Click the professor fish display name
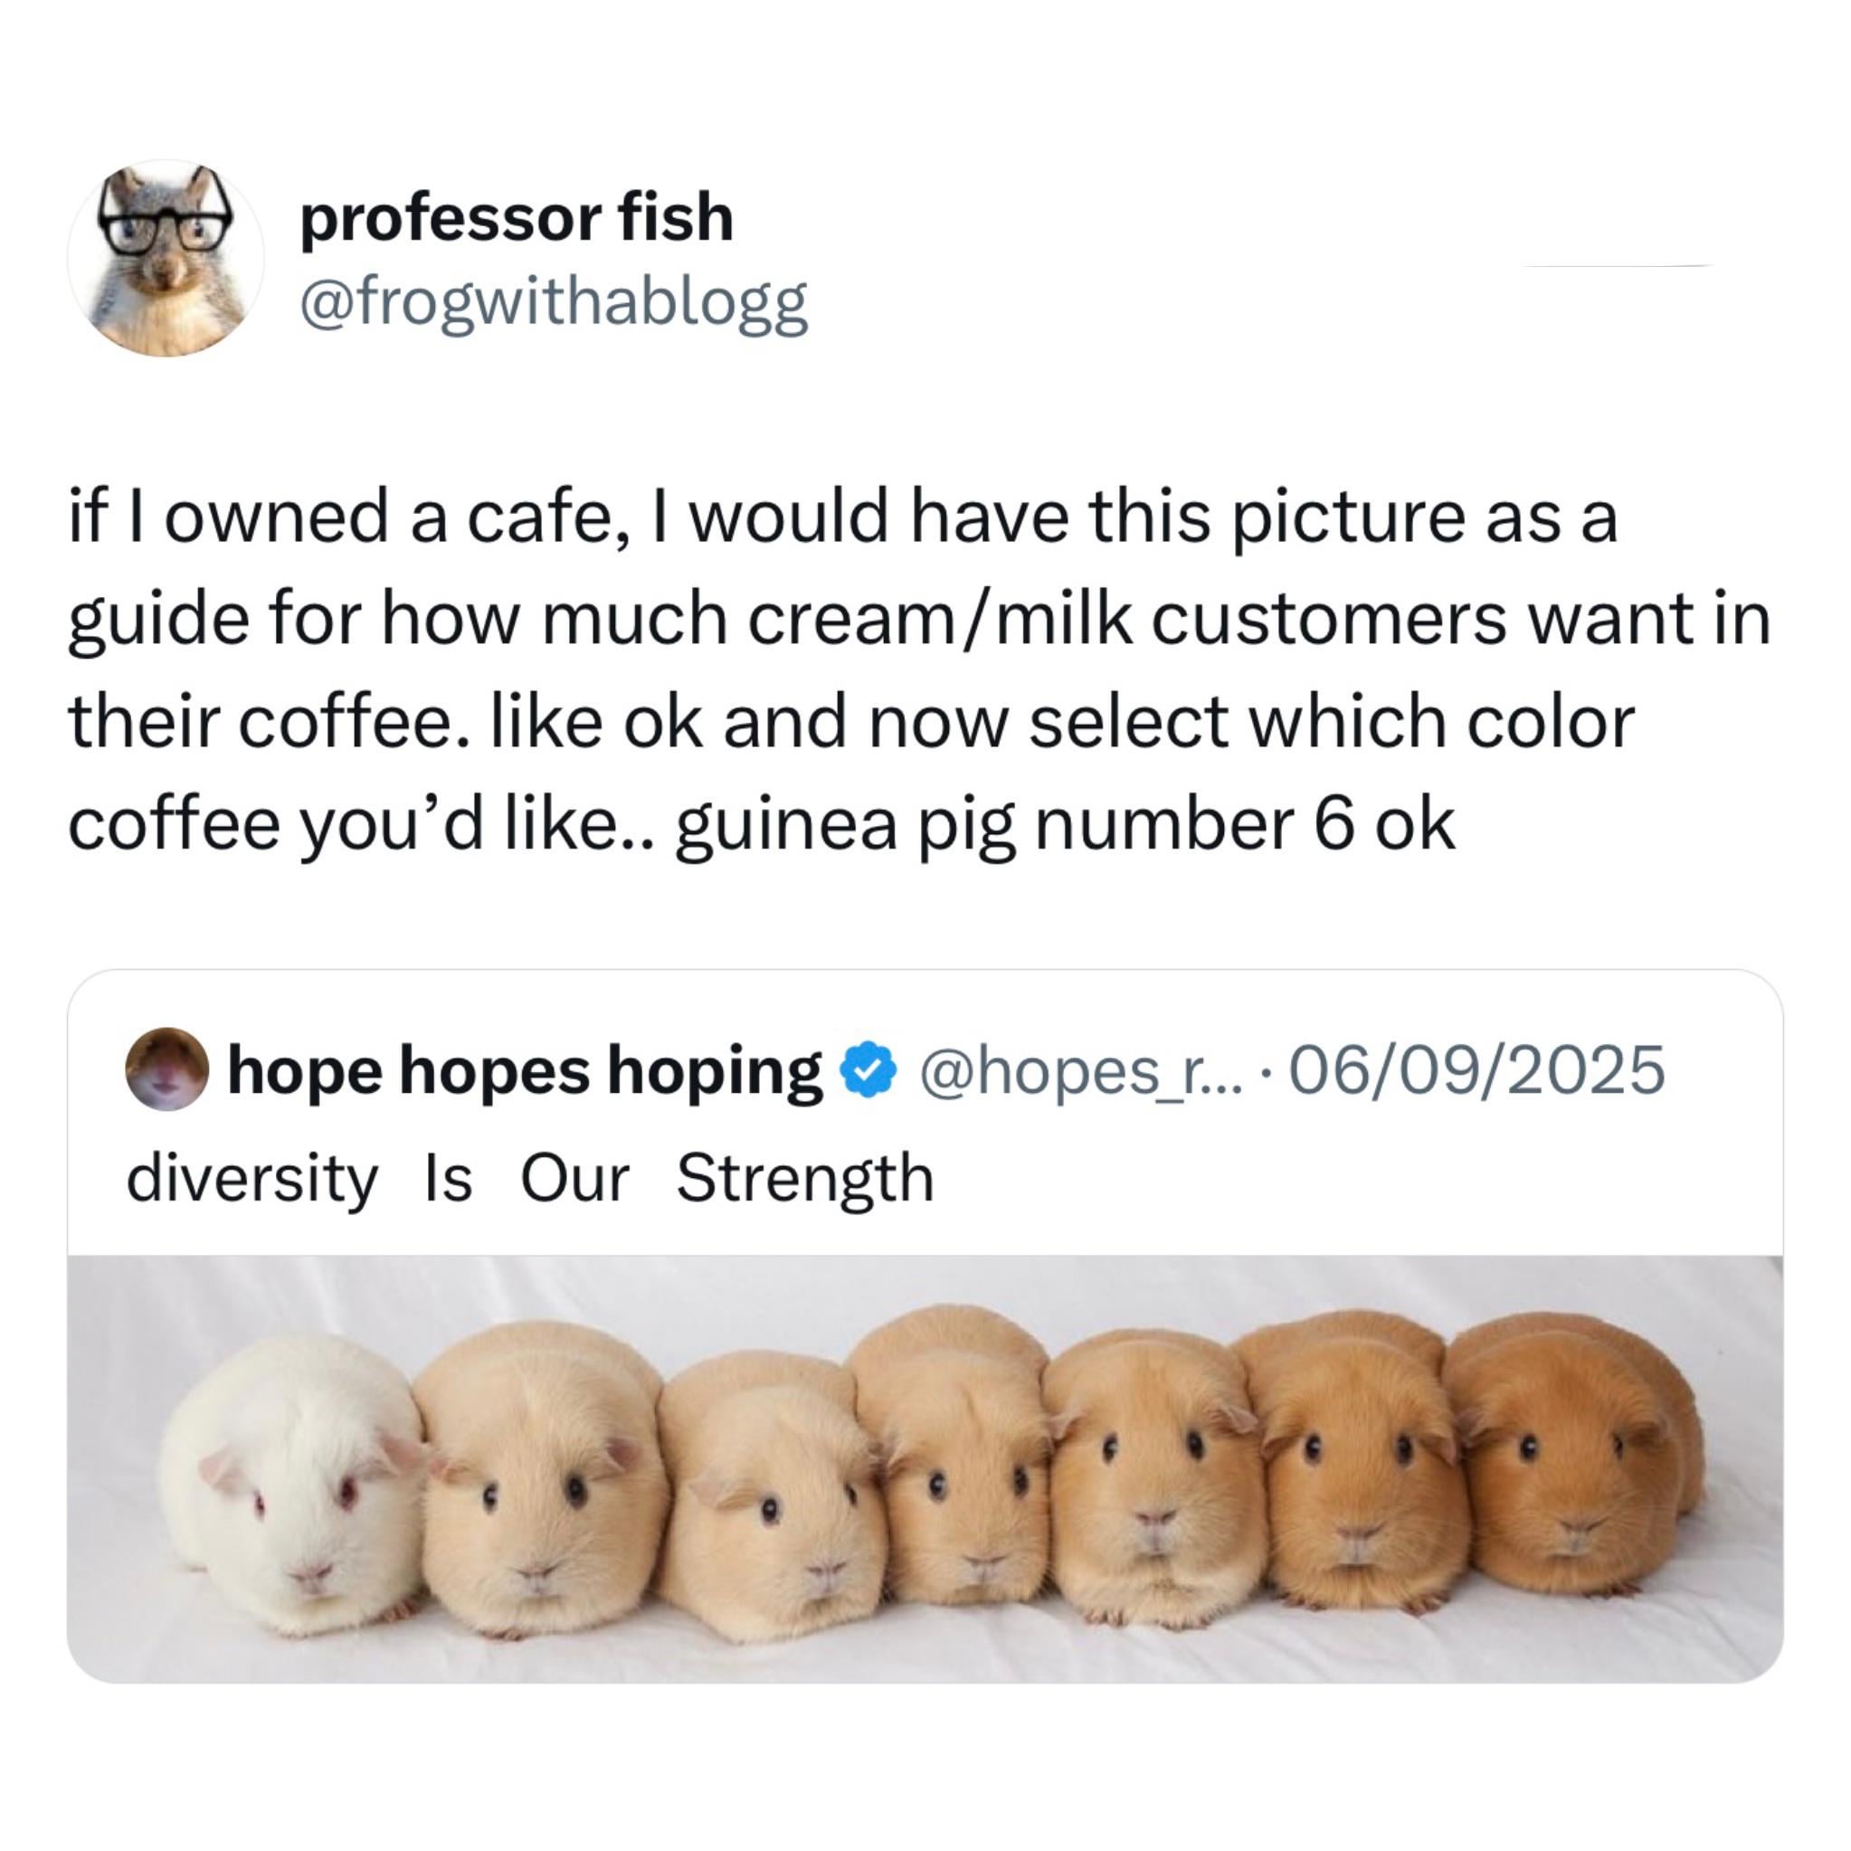 pos(517,217)
